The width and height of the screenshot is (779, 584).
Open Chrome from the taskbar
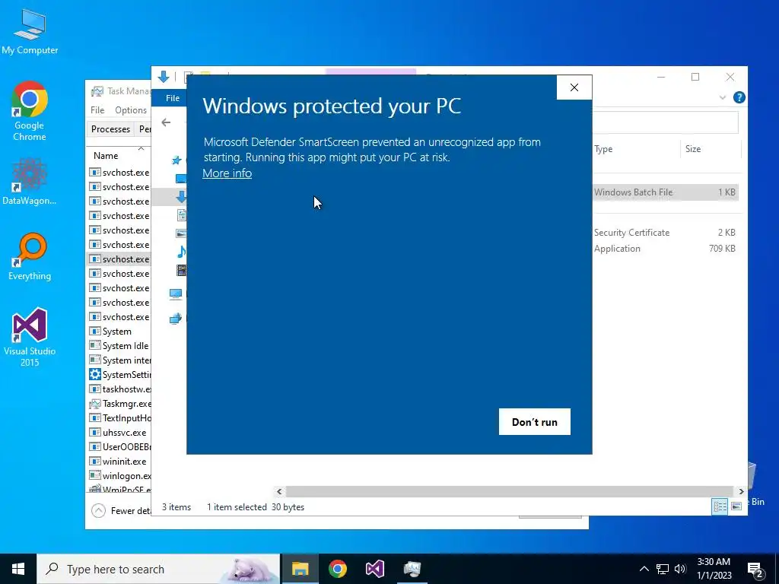coord(337,569)
